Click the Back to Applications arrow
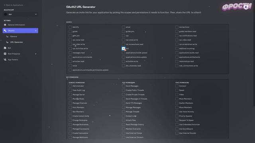This screenshot has height=143, width=255. [4, 5]
